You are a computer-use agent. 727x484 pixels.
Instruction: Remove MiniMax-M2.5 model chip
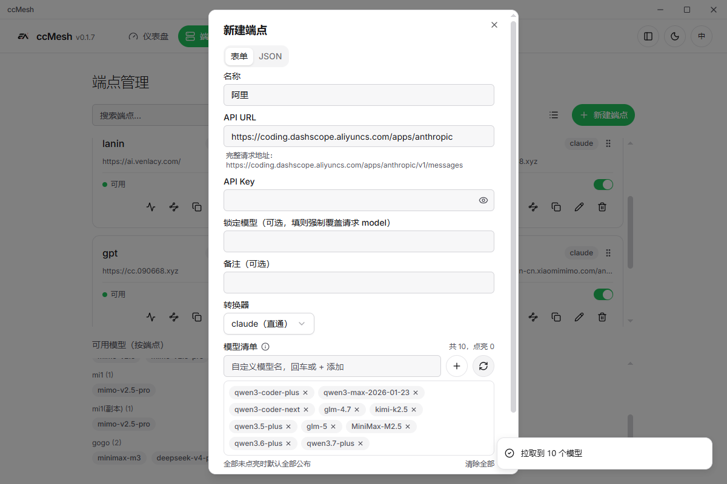click(408, 427)
